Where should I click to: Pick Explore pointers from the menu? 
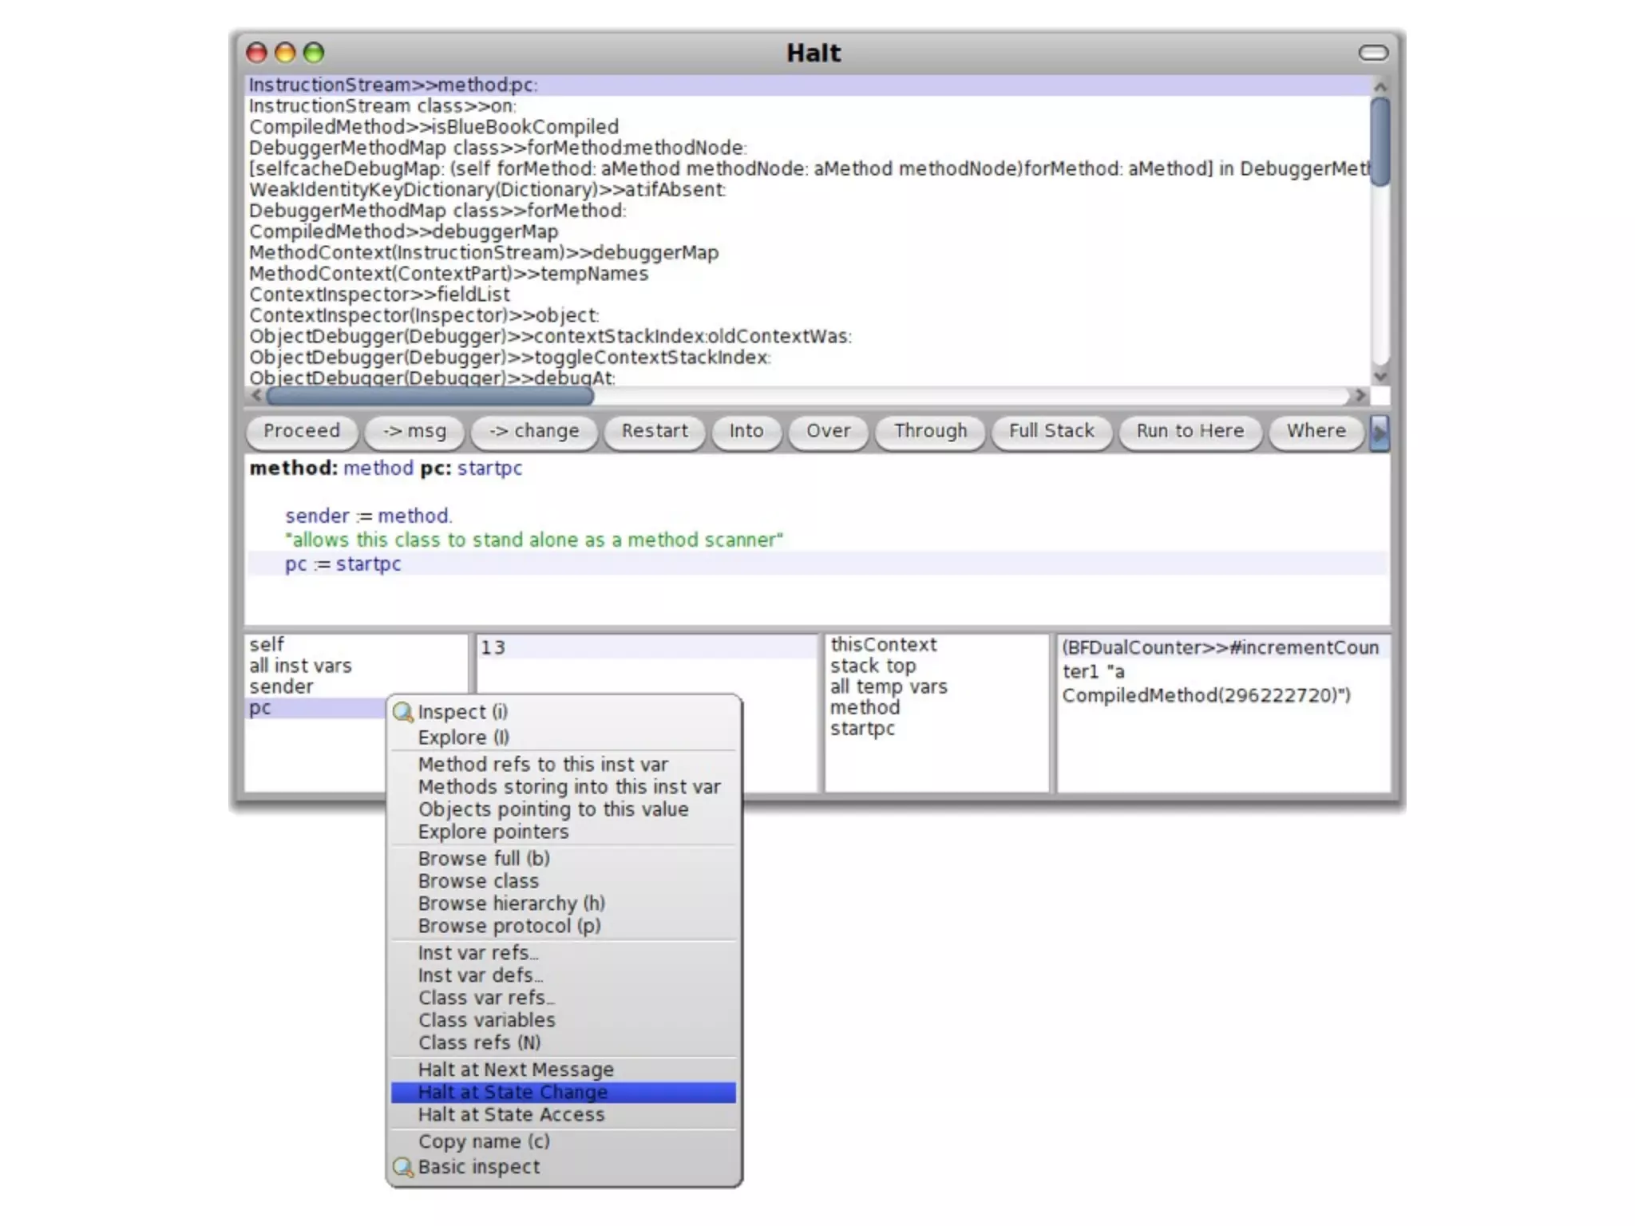click(x=493, y=832)
